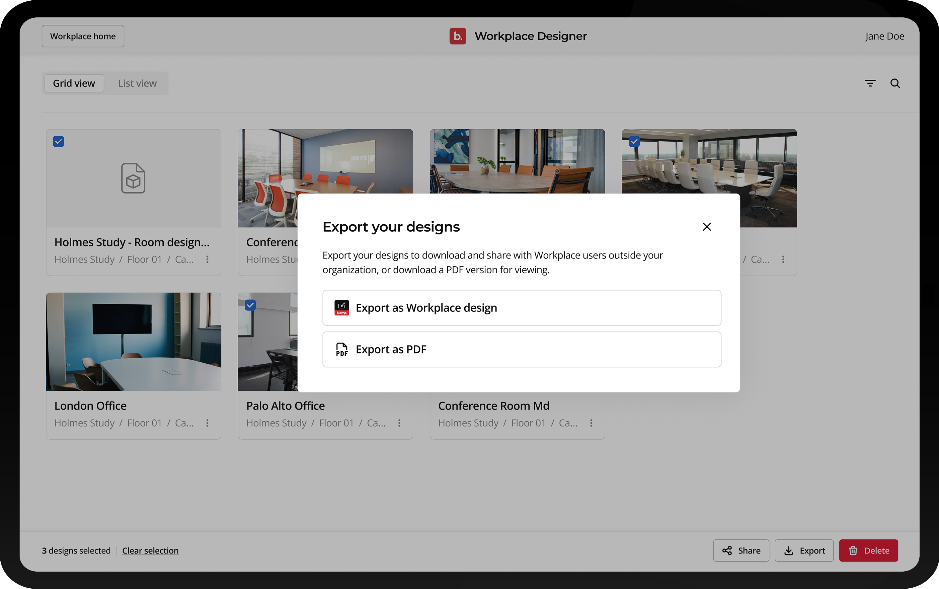
Task: Open Holmes Study Room design more menu
Action: pos(208,260)
